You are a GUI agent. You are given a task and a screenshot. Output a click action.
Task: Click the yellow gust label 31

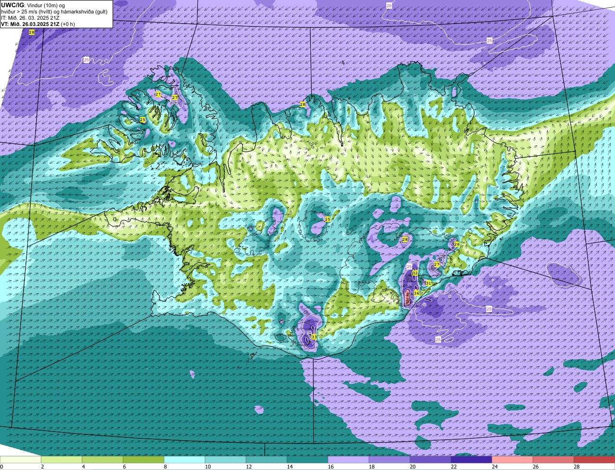coord(428,283)
